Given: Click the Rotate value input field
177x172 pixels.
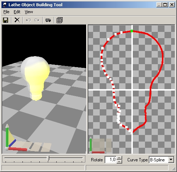Looking at the screenshot, I should click(110, 160).
